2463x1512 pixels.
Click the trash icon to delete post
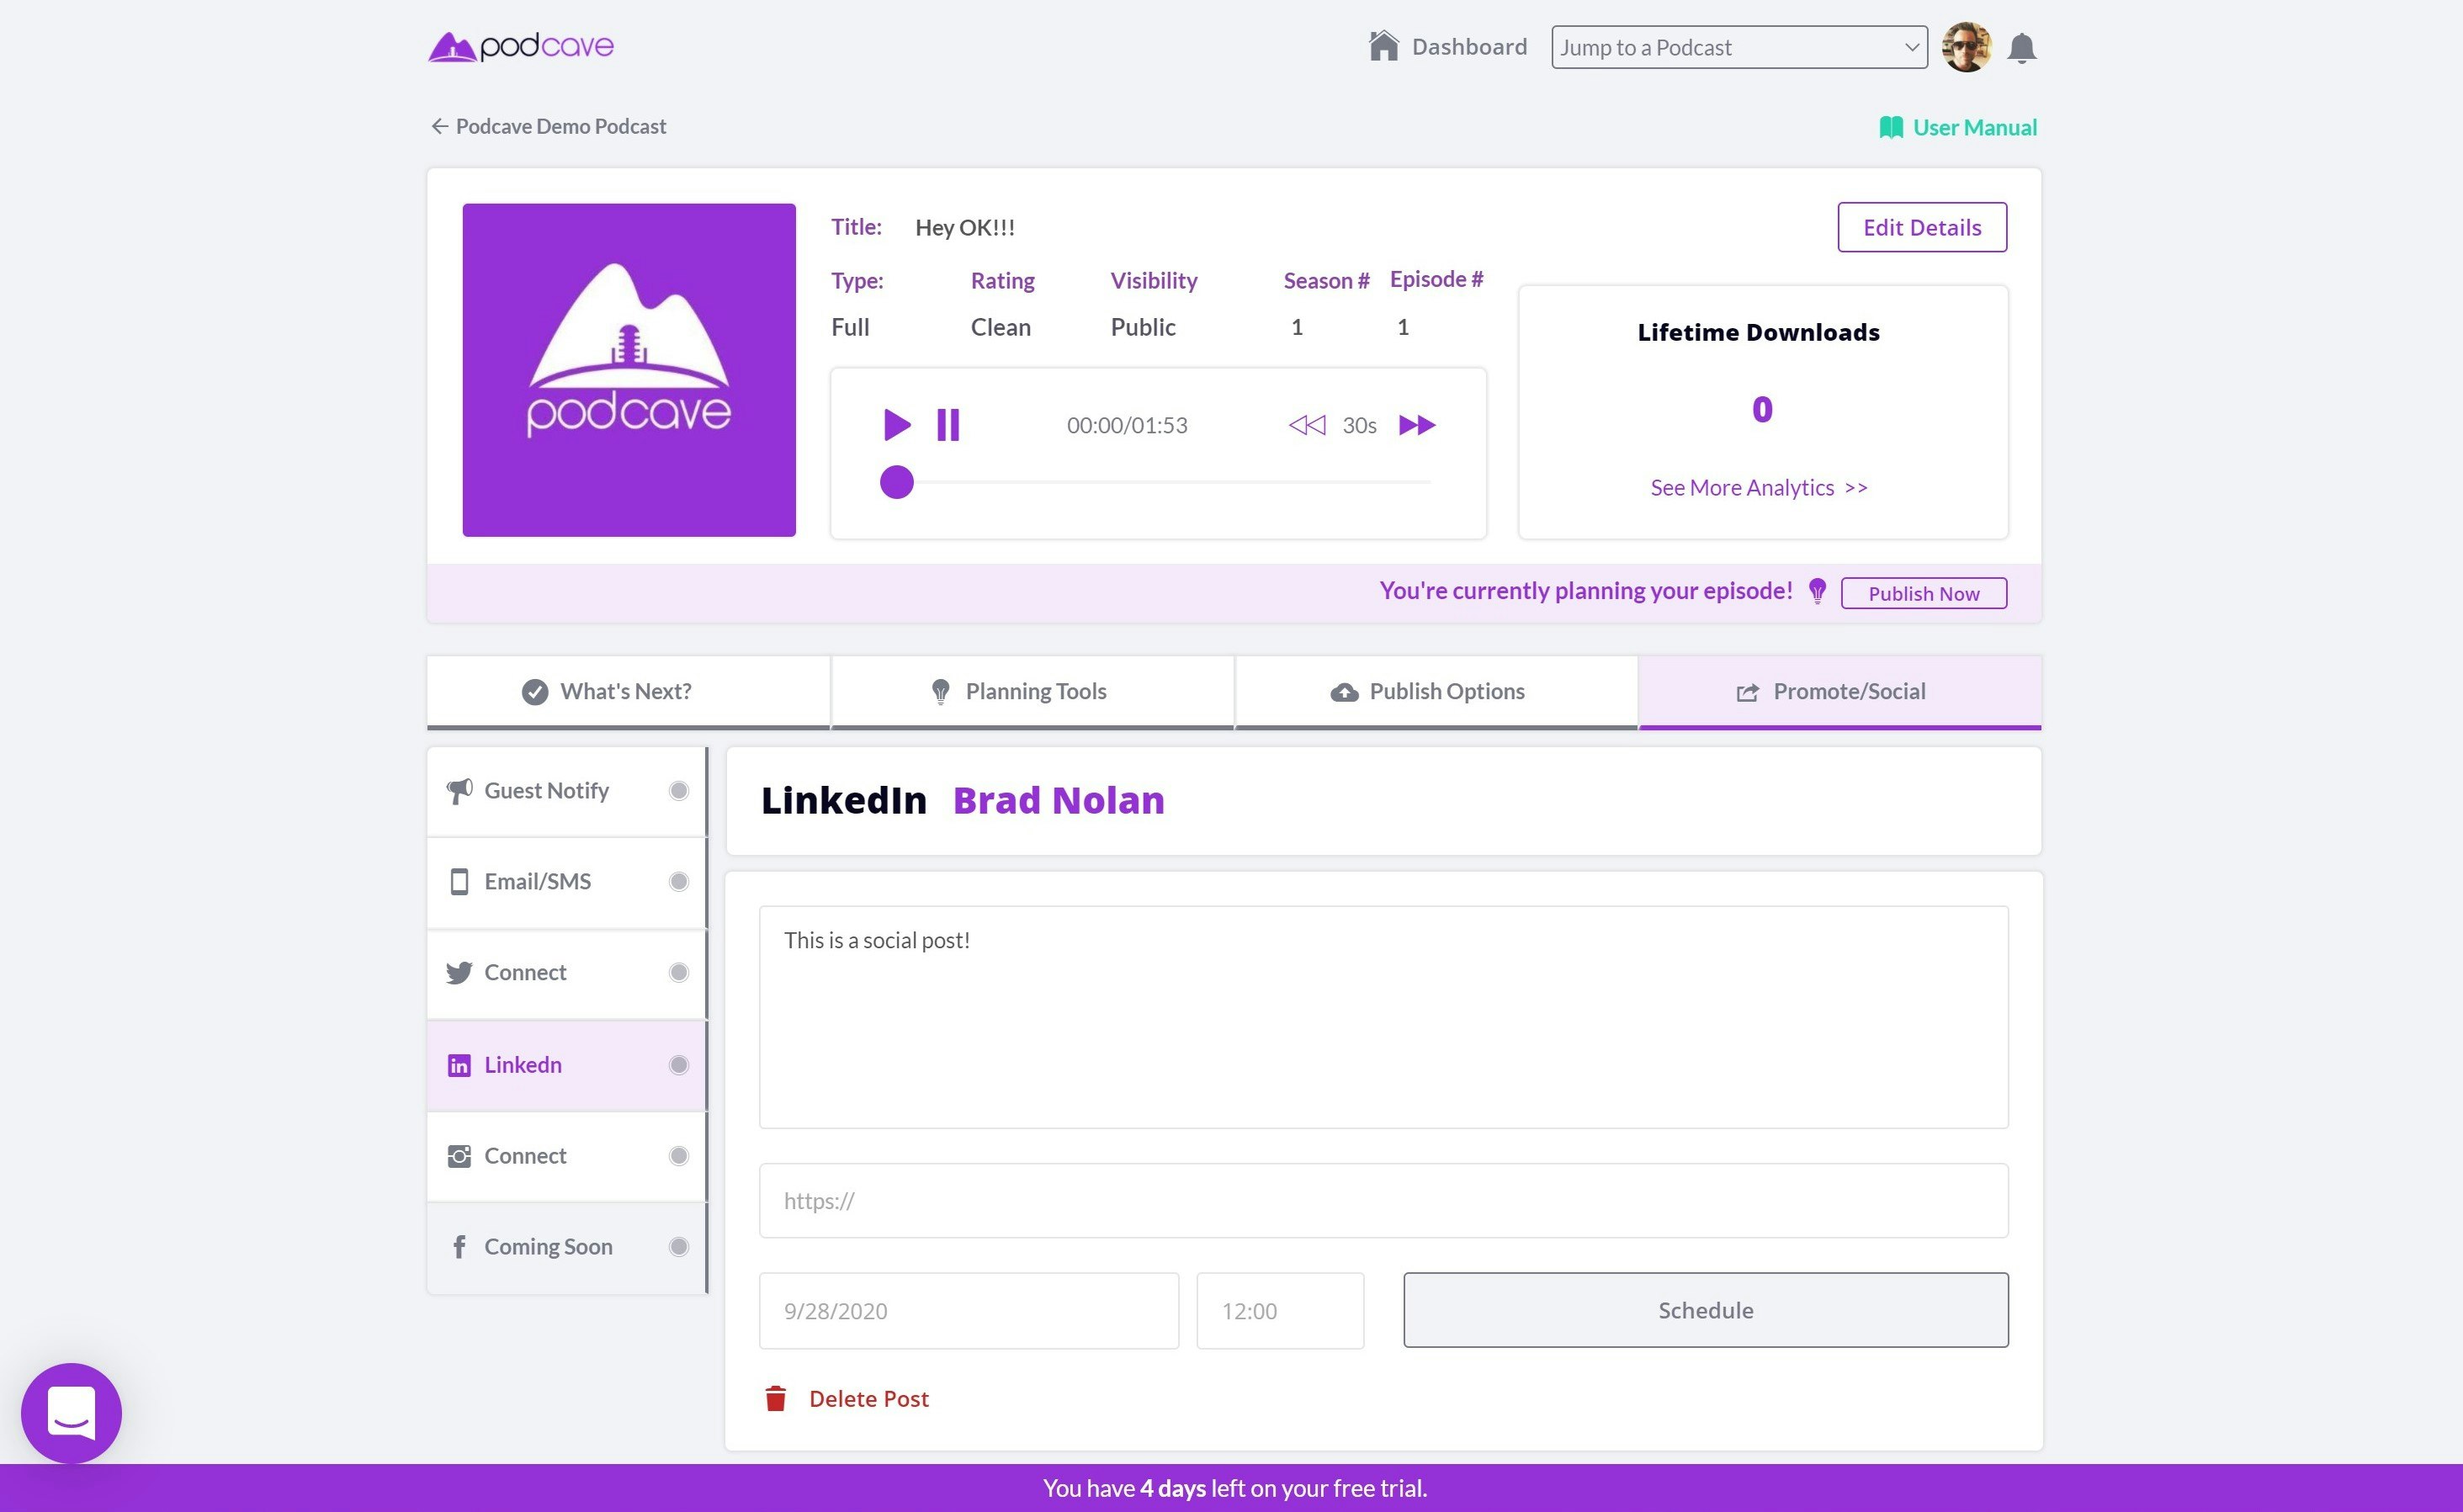pyautogui.click(x=775, y=1398)
